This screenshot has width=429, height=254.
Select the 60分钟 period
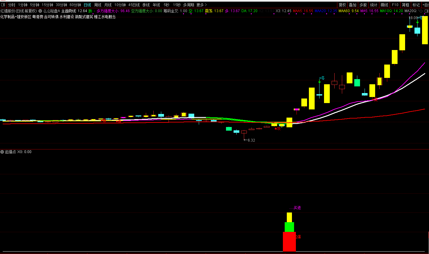tap(75, 5)
